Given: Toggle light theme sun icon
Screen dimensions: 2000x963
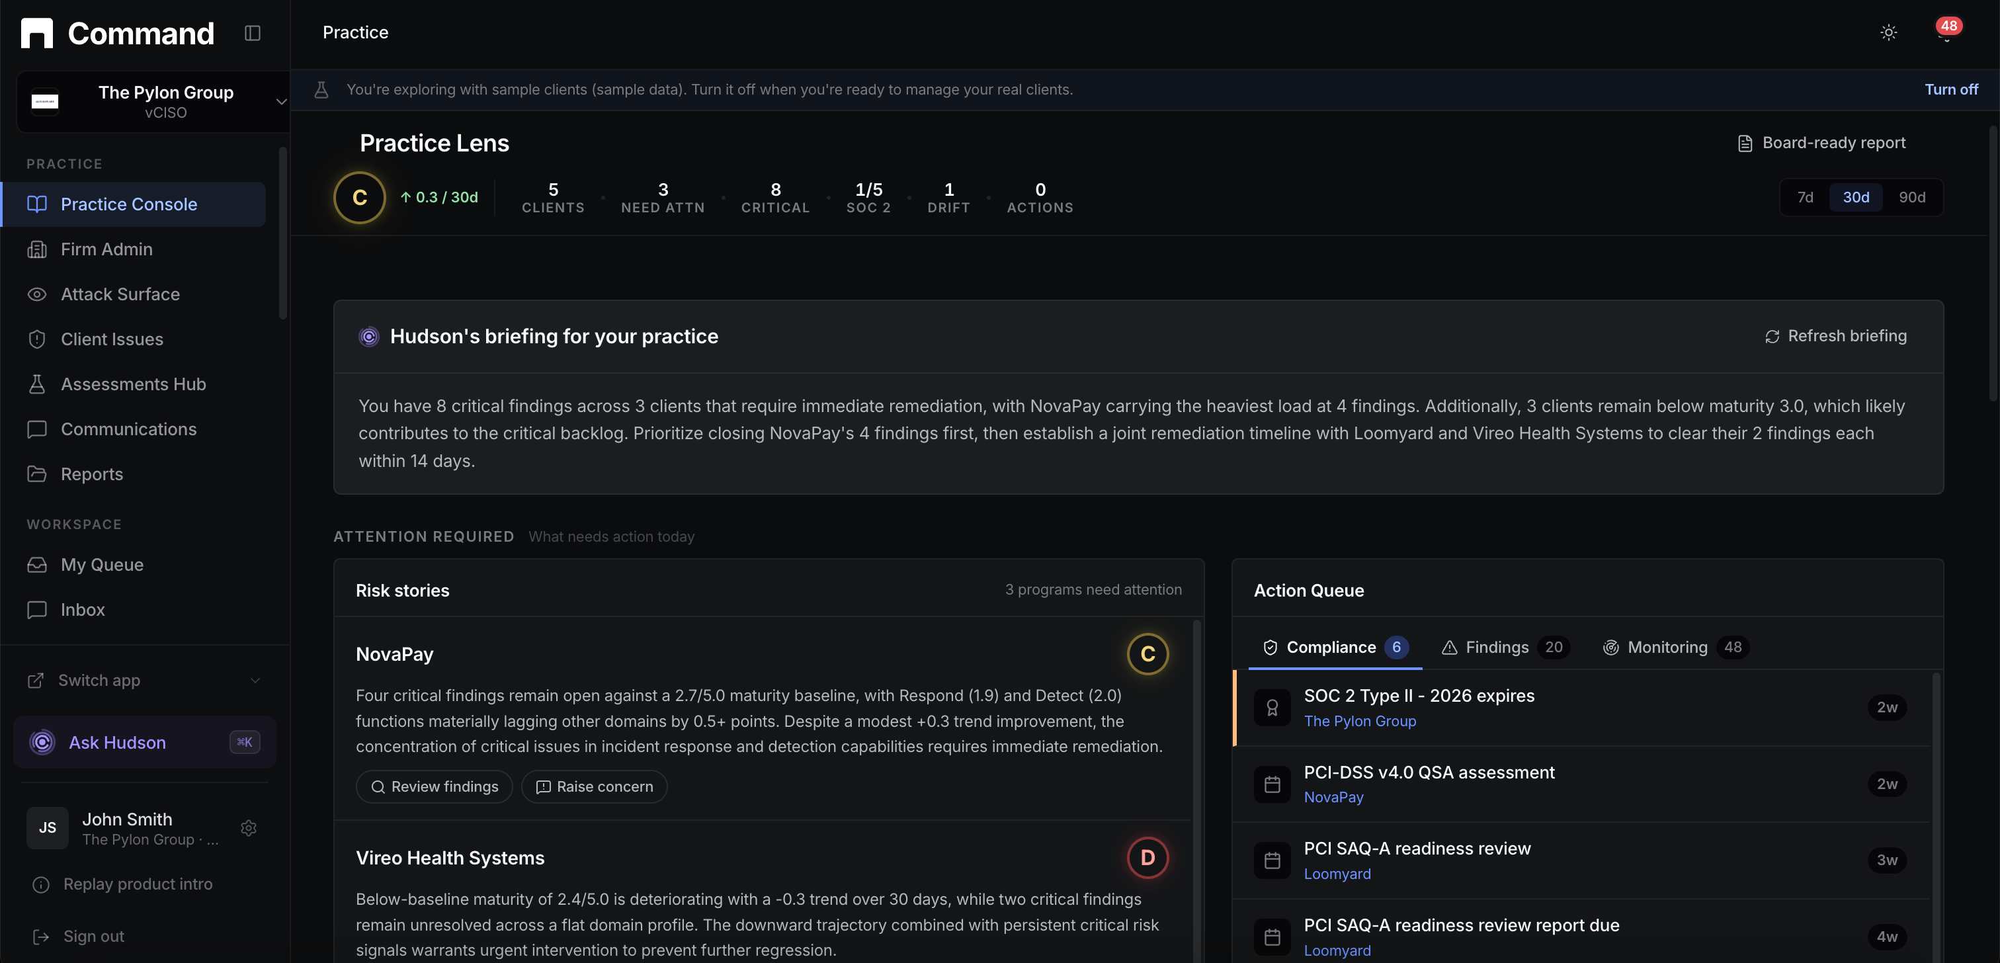Looking at the screenshot, I should pyautogui.click(x=1888, y=32).
